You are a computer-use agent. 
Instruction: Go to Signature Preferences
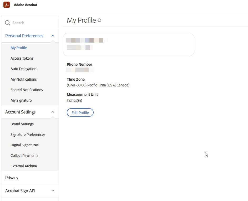click(28, 135)
